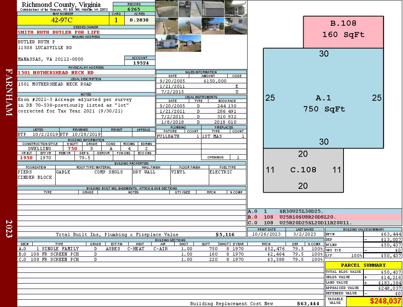This screenshot has width=403, height=307.
Task: Click the red taxable value $248,037
Action: pos(385,301)
